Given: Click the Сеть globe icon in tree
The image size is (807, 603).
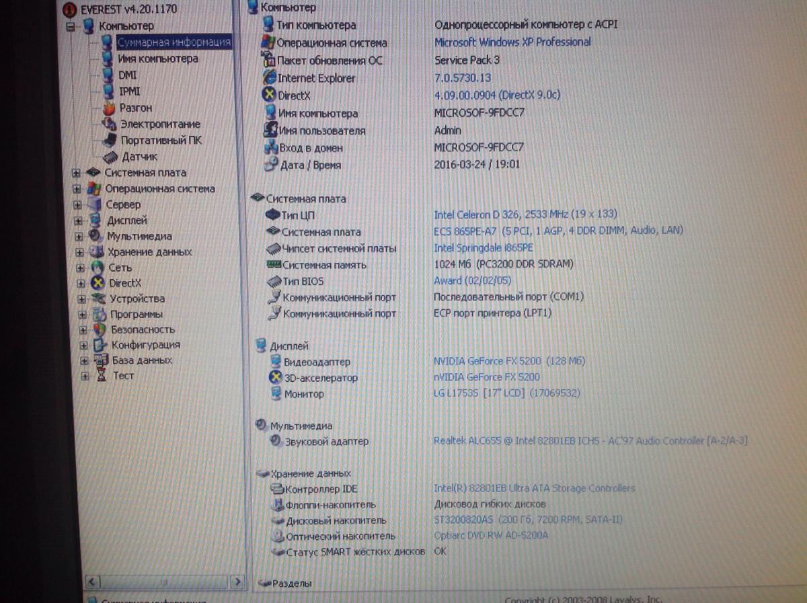Looking at the screenshot, I should click(x=98, y=268).
